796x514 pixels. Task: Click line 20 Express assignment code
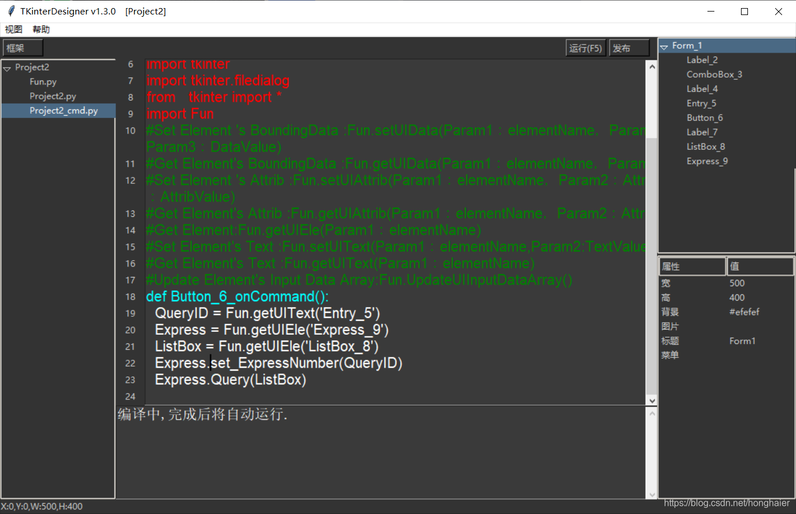(272, 330)
